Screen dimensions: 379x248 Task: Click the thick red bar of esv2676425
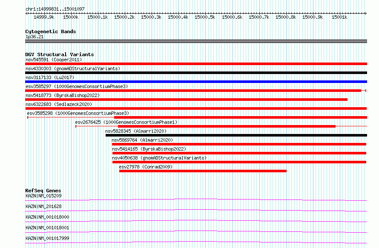[x=227, y=126]
